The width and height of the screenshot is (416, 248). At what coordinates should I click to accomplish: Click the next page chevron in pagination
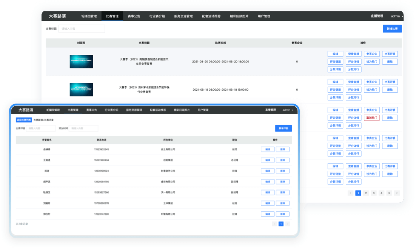click(397, 193)
